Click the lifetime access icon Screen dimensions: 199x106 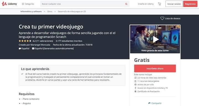pos(135,85)
